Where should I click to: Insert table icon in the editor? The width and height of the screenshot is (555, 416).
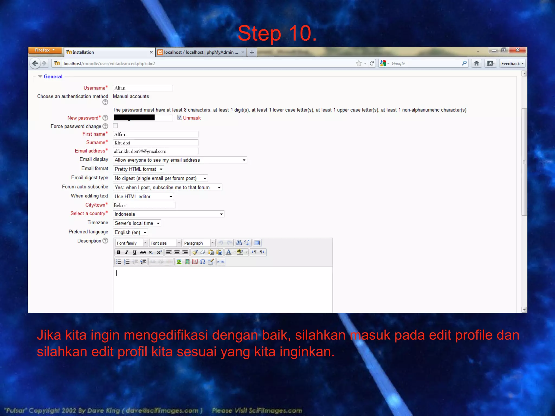pyautogui.click(x=211, y=262)
